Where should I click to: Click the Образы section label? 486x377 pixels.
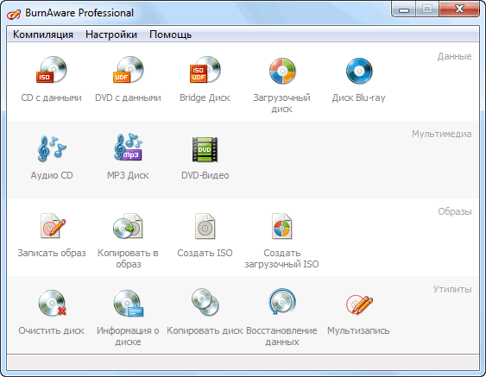click(455, 212)
